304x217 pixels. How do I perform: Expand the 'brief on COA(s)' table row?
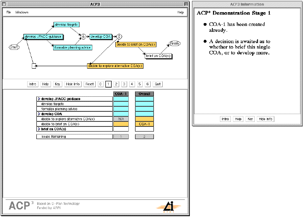[39, 129]
